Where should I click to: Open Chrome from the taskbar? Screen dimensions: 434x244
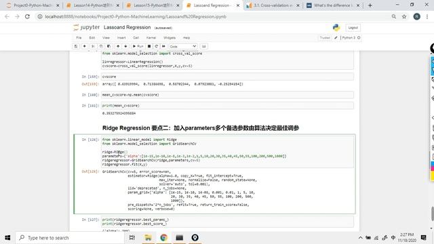163,238
